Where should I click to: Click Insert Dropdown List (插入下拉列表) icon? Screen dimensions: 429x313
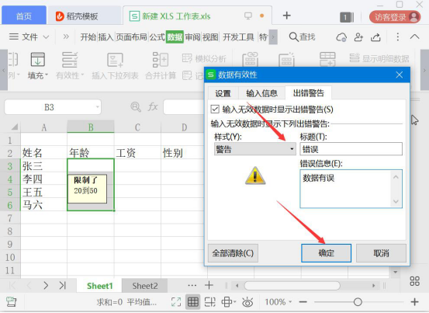(x=115, y=60)
